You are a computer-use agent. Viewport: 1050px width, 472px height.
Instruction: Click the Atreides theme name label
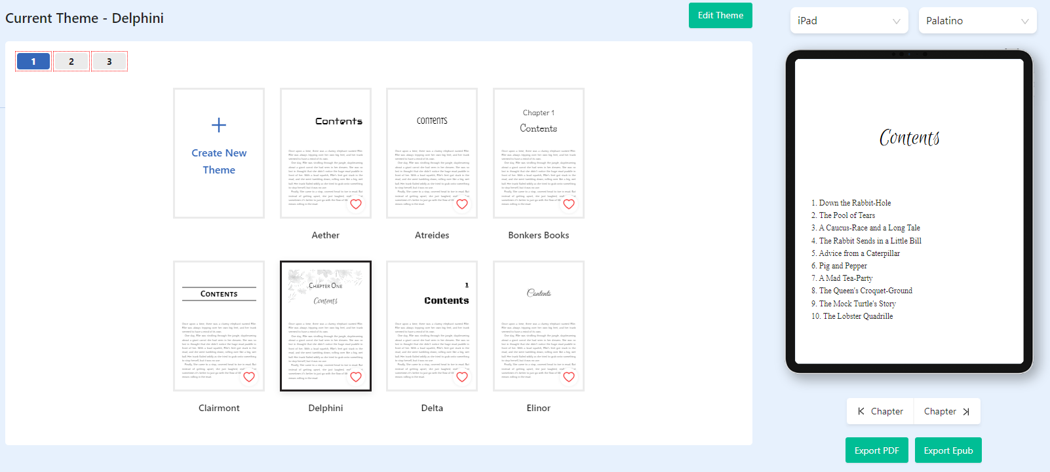coord(432,235)
